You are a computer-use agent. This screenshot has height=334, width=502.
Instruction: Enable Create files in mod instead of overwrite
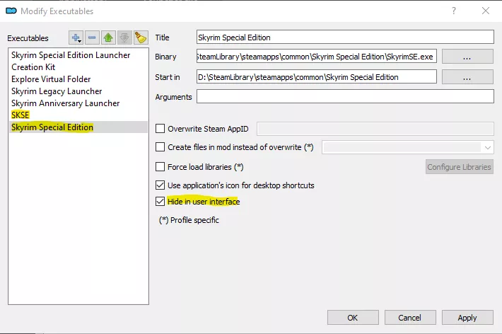160,147
